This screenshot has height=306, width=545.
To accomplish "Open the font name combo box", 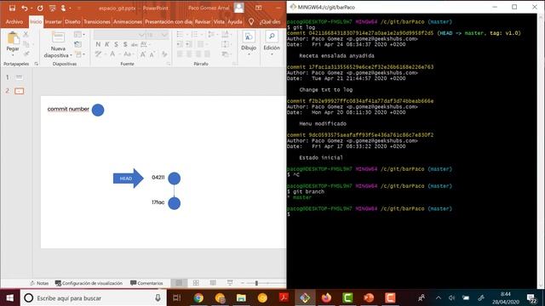I will [x=119, y=35].
